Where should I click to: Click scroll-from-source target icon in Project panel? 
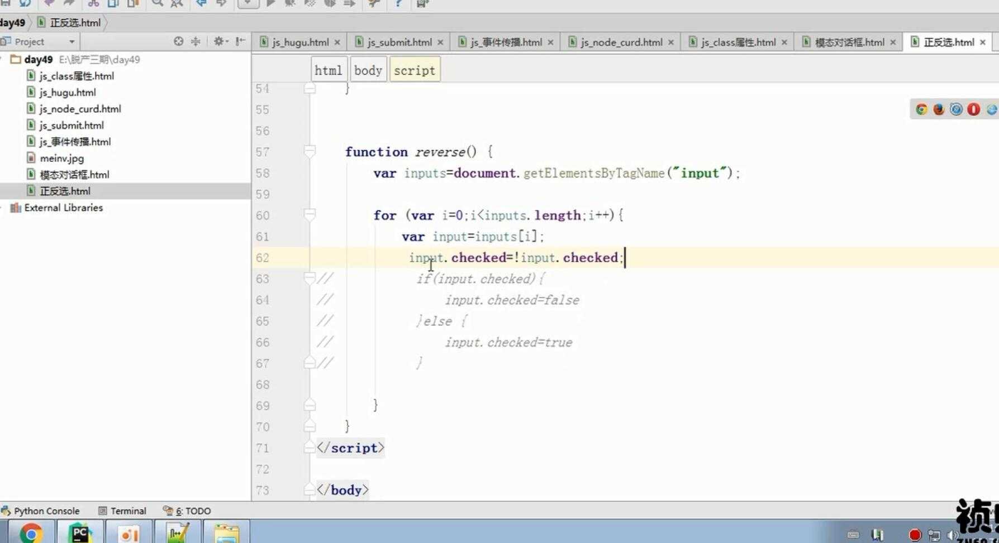[x=178, y=41]
